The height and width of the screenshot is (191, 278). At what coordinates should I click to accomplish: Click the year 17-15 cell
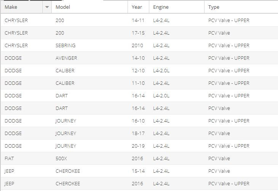click(138, 33)
